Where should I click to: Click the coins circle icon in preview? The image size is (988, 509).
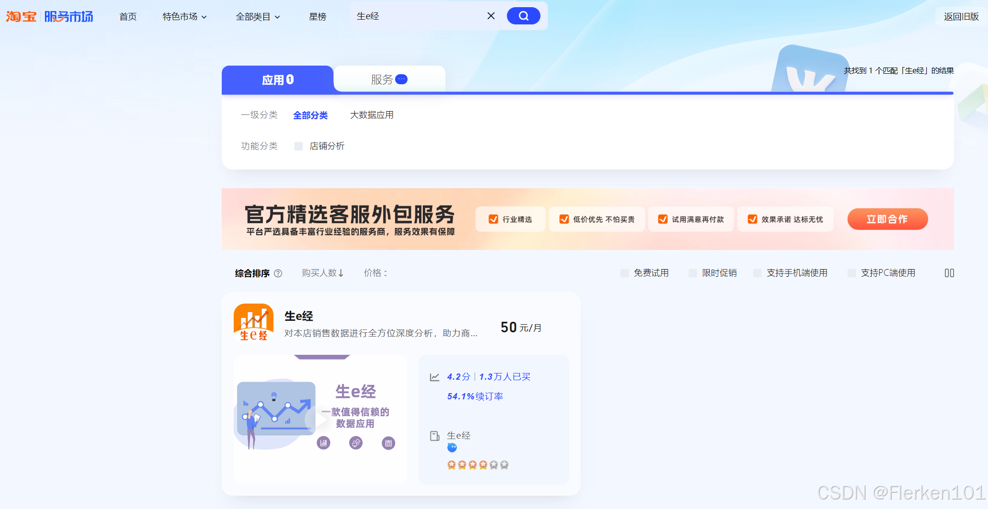coord(356,443)
